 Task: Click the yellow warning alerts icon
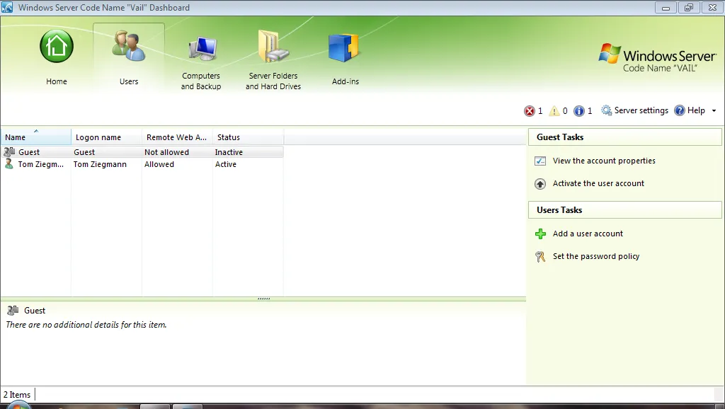point(554,111)
